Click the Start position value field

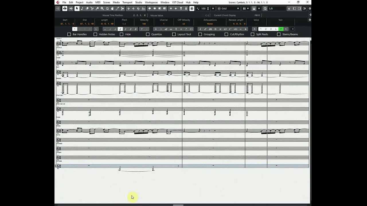click(x=67, y=24)
